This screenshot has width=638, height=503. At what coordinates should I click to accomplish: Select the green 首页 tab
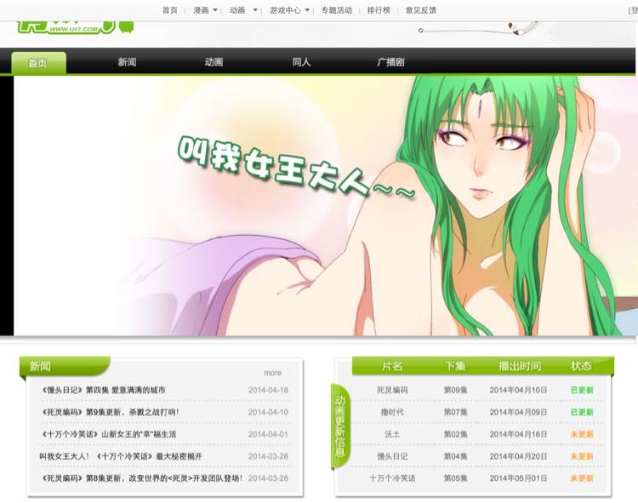[38, 63]
